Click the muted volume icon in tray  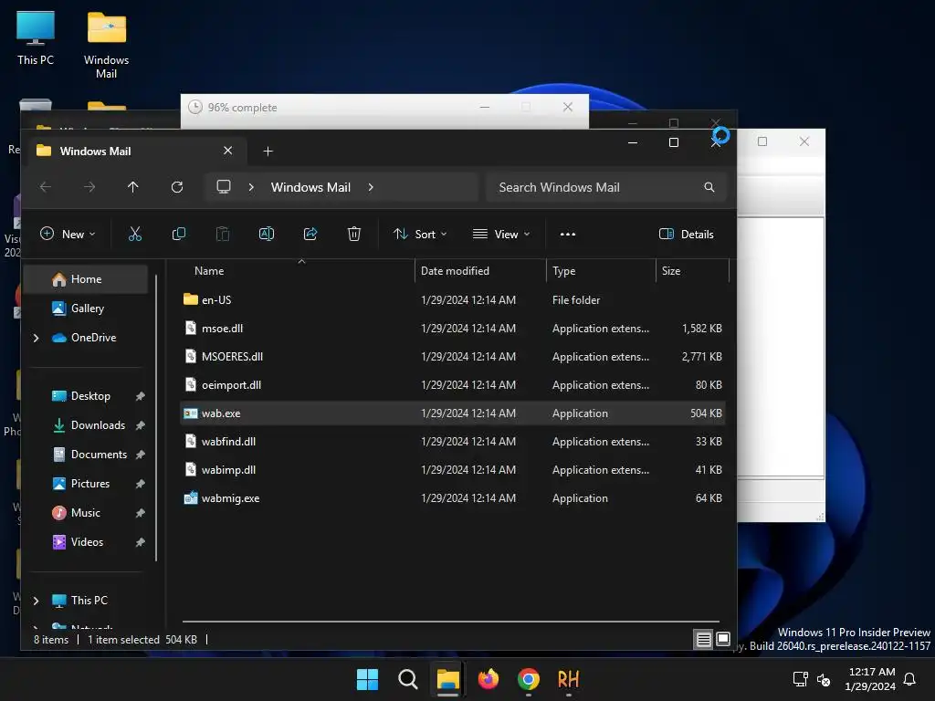(824, 679)
